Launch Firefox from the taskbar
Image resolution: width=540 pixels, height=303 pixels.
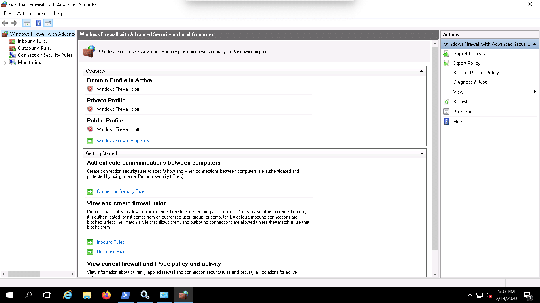(106, 295)
